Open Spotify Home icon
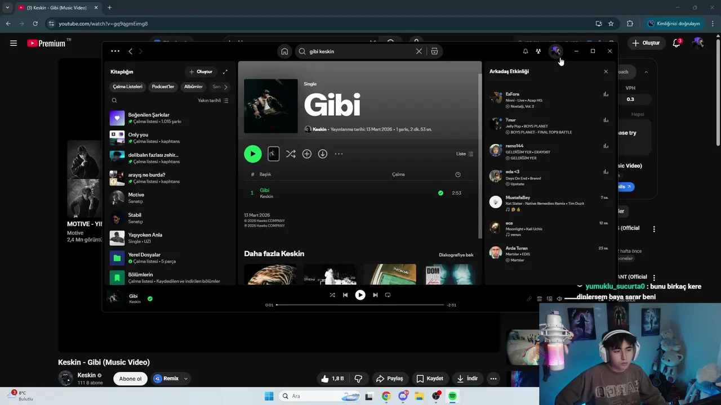Image resolution: width=721 pixels, height=405 pixels. tap(284, 51)
